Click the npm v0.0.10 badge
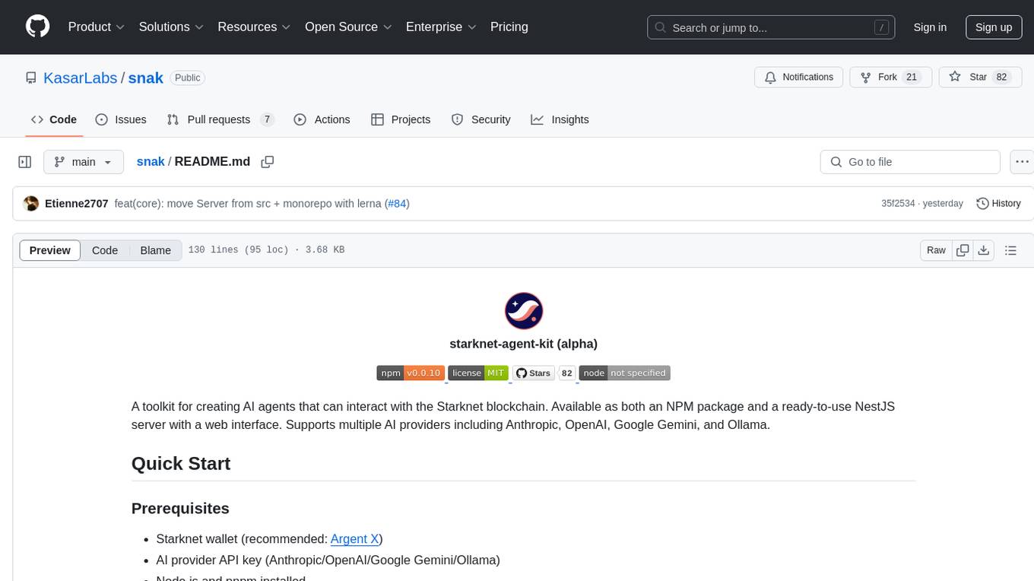Viewport: 1034px width, 581px height. tap(411, 373)
